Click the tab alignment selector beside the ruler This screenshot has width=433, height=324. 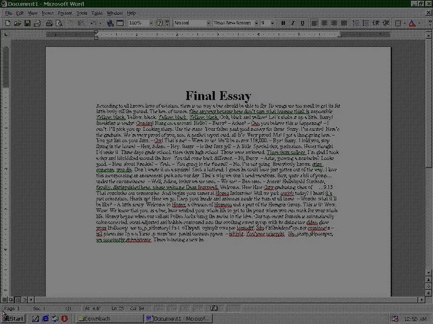pos(6,35)
